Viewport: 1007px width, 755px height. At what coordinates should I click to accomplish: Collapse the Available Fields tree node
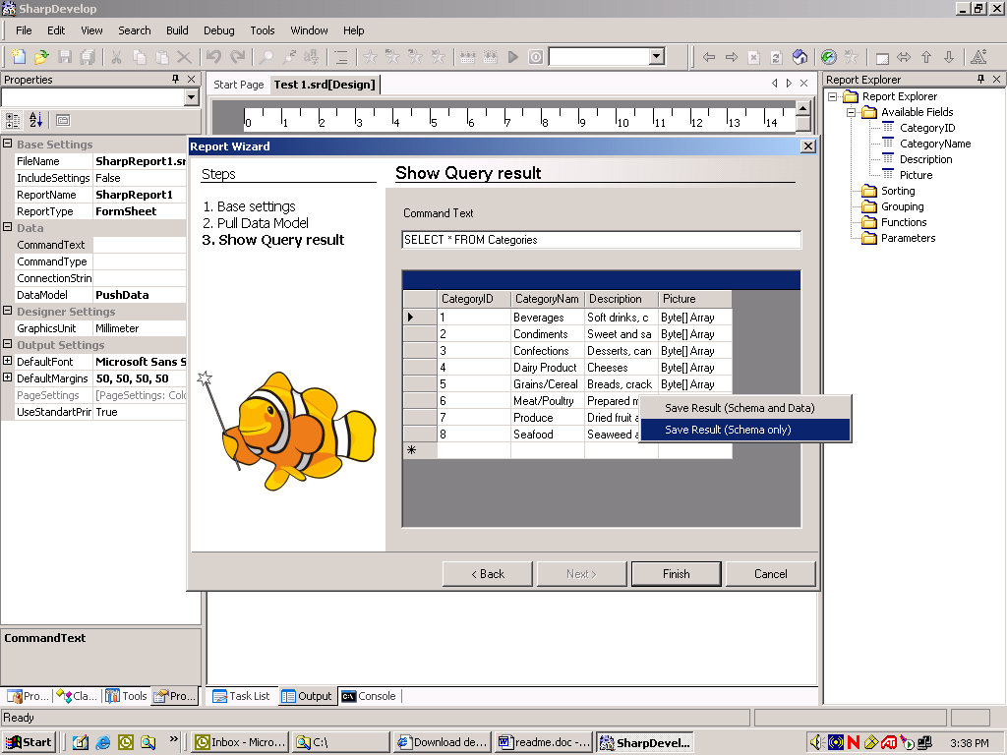[x=851, y=112]
